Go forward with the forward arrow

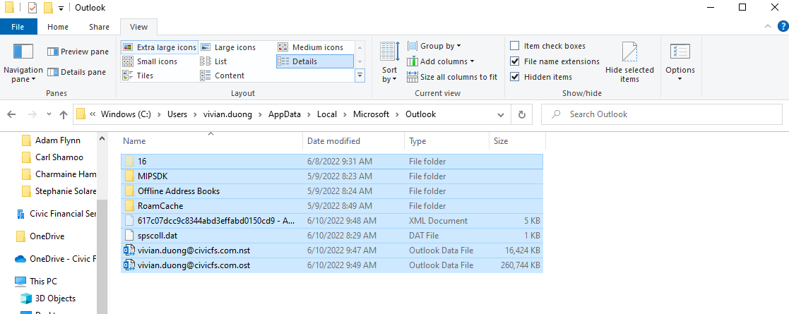[x=32, y=114]
